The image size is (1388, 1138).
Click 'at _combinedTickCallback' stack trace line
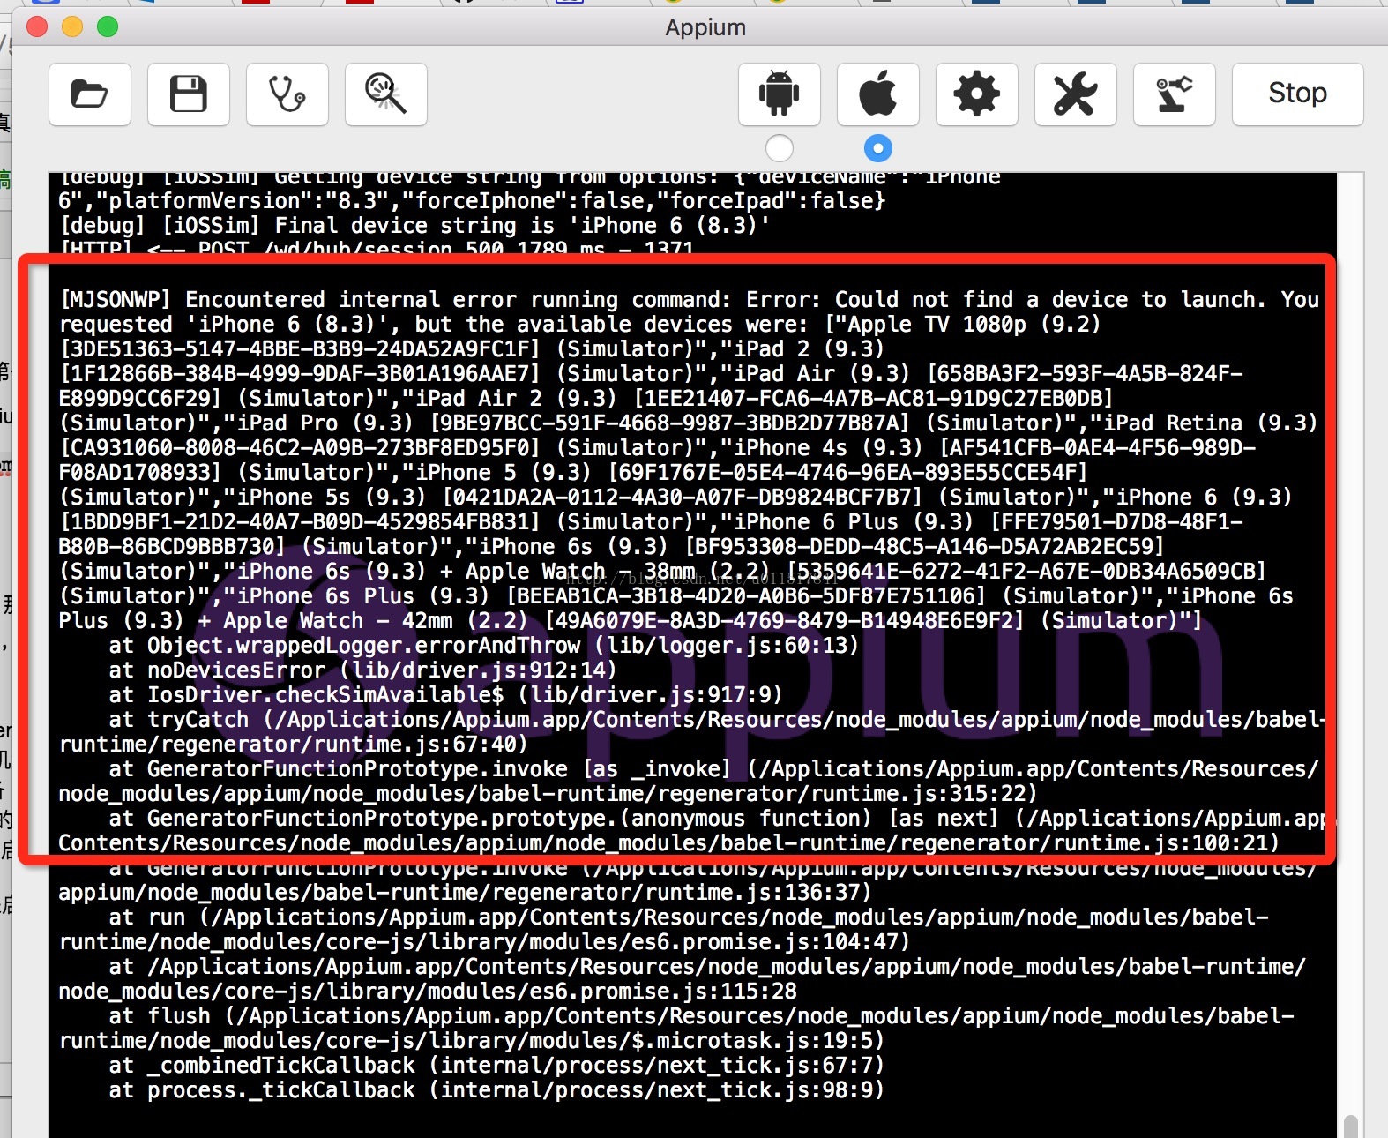(x=496, y=1066)
